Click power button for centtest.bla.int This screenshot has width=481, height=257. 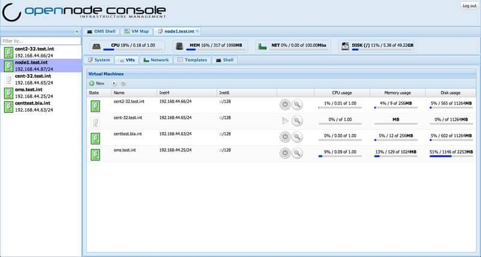click(286, 137)
